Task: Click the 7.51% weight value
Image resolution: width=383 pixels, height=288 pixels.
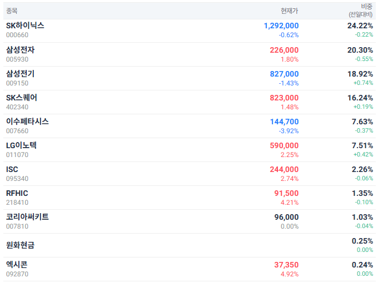Action: click(x=362, y=145)
